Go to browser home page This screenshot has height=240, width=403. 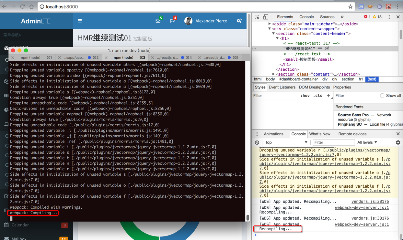click(31, 6)
